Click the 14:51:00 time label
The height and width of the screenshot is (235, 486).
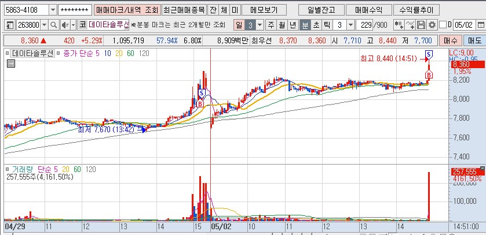point(466,227)
